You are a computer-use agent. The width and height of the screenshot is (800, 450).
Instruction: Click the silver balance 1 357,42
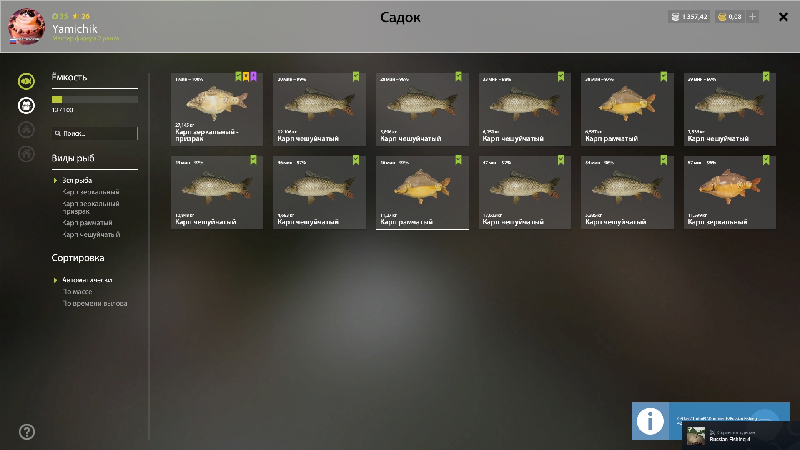pos(690,17)
